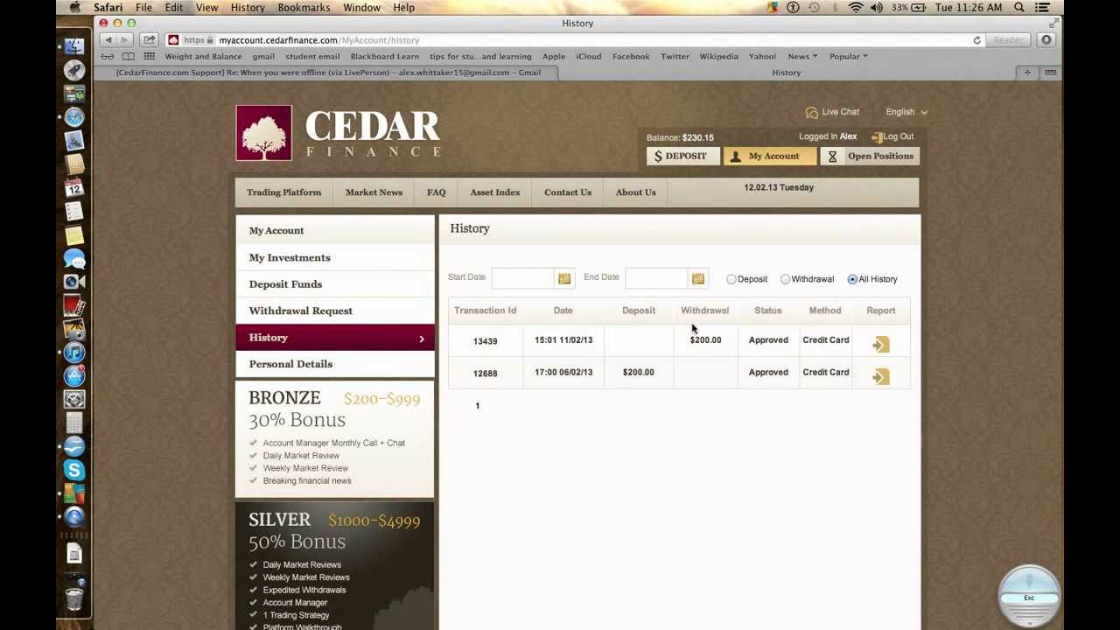Open the Contact Us page
This screenshot has height=630, width=1120.
(568, 192)
